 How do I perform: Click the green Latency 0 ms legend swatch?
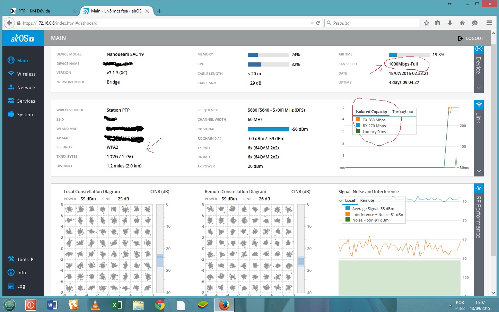point(358,131)
